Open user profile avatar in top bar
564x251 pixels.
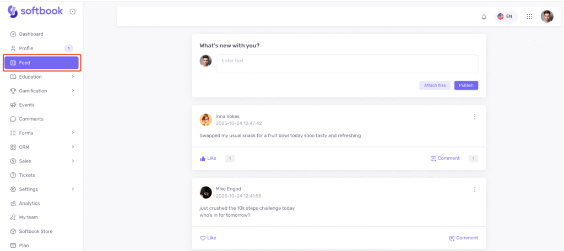(546, 17)
